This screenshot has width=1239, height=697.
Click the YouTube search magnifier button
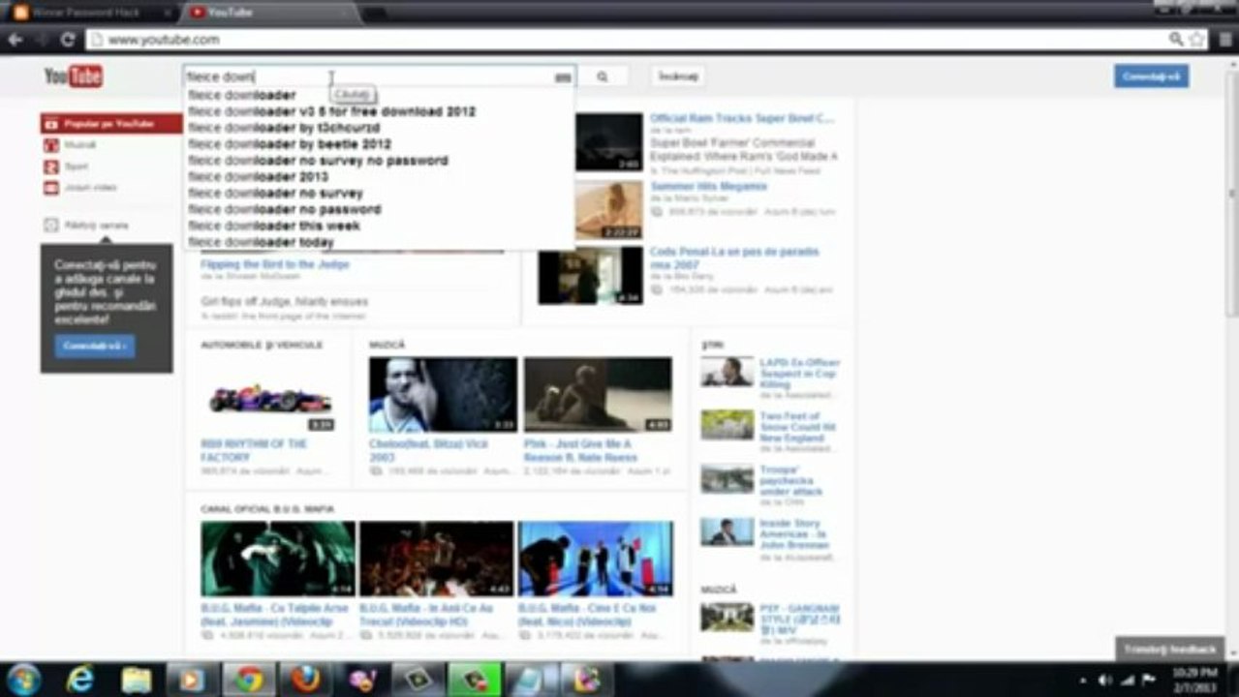(603, 76)
